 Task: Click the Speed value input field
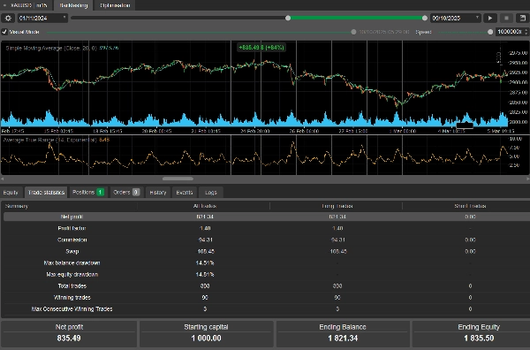tap(510, 32)
